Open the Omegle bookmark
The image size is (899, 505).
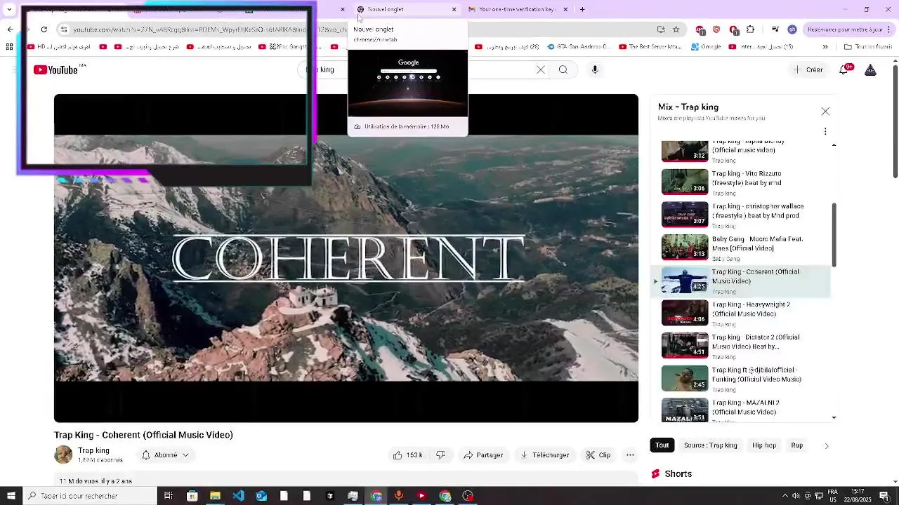[x=706, y=47]
